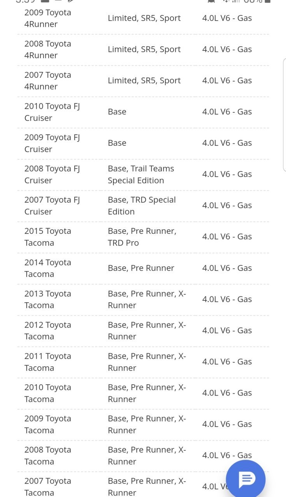Tap the edge panel handle on right side
Image resolution: width=286 pixels, height=497 pixels.
click(284, 115)
